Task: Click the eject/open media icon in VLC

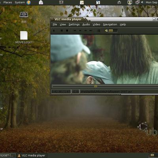Action: 54,30
